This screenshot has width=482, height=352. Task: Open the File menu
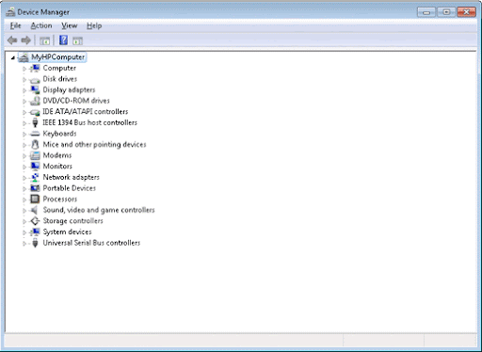pyautogui.click(x=15, y=25)
